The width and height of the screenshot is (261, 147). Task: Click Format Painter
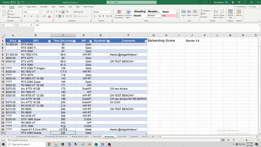point(14,17)
